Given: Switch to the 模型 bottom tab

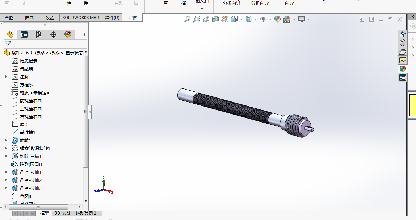Looking at the screenshot, I should 44,213.
